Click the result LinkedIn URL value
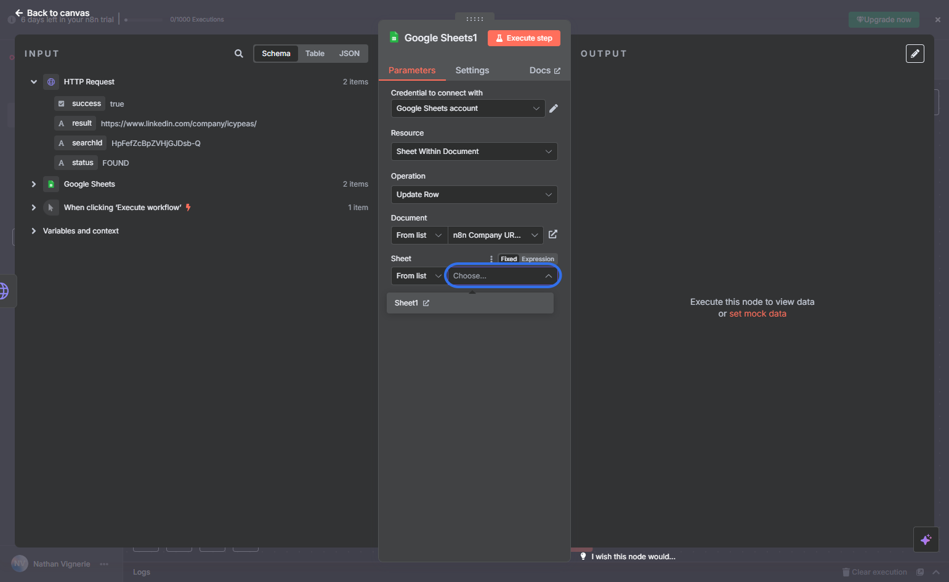The image size is (949, 582). 179,124
